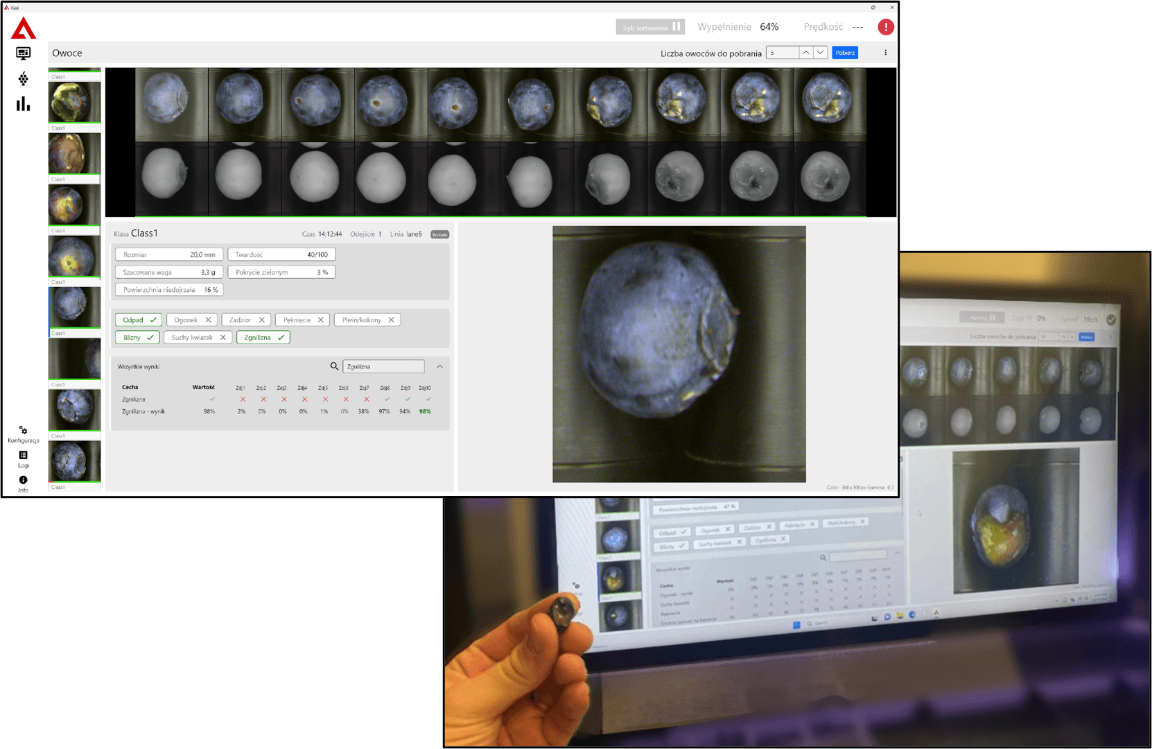The height and width of the screenshot is (749, 1152).
Task: Pause the Tryb sortowania mode button
Action: [650, 27]
